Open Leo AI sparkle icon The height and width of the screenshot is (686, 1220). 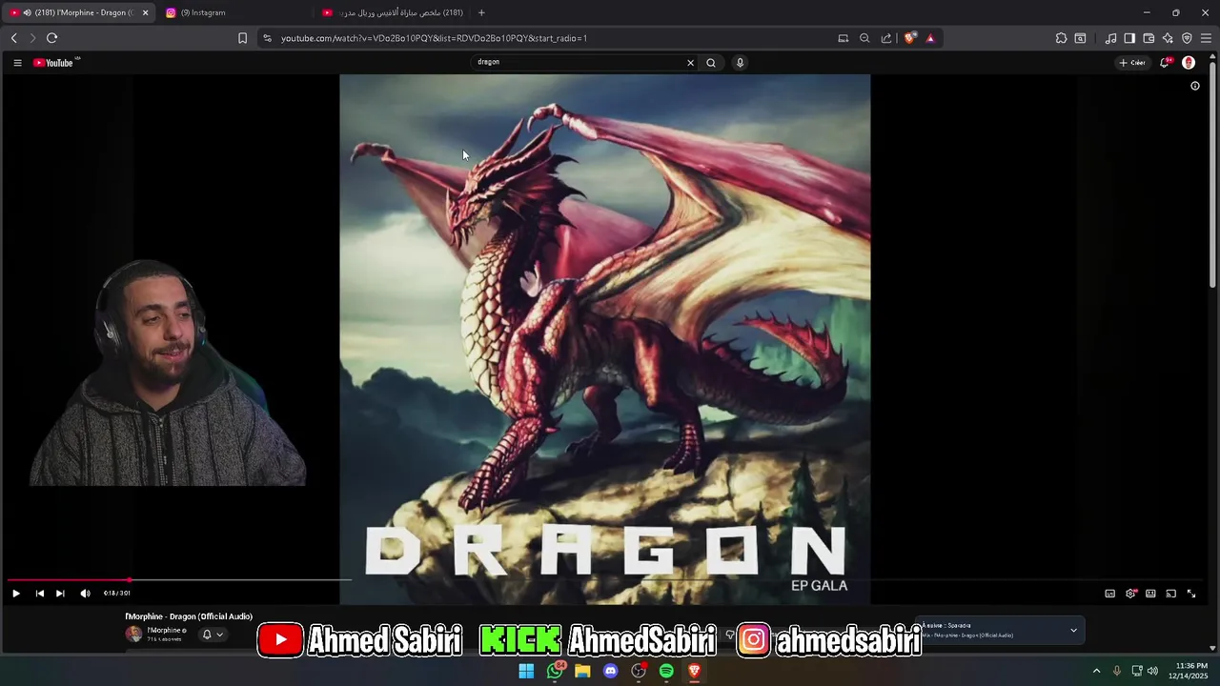(1168, 38)
